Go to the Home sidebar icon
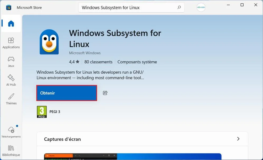Image resolution: width=263 pixels, height=160 pixels. click(x=11, y=23)
